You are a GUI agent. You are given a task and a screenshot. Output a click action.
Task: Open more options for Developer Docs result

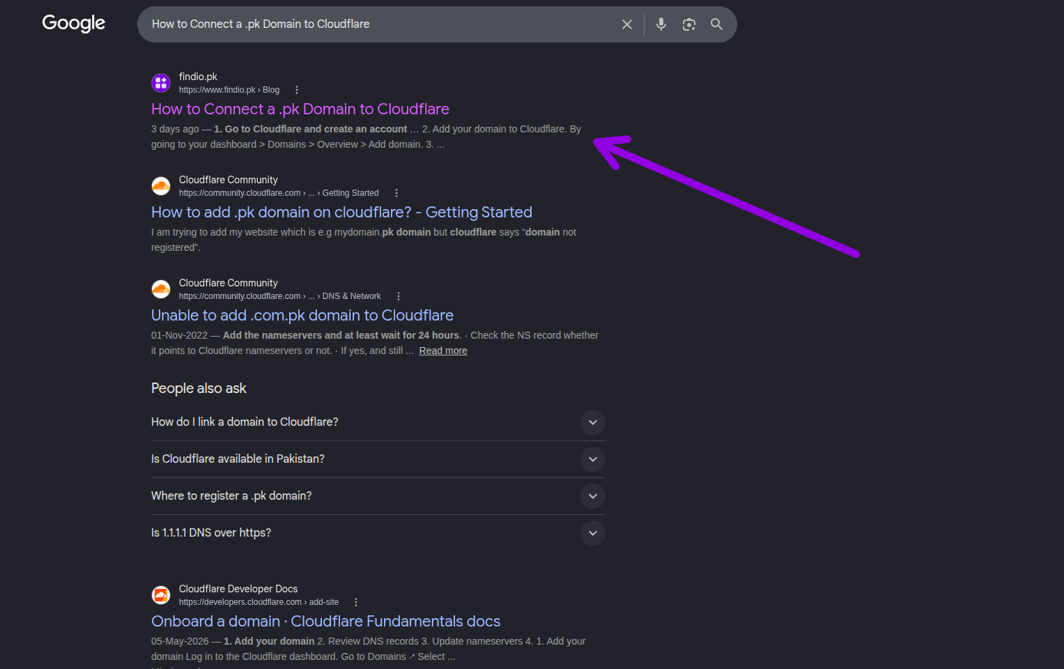(356, 602)
